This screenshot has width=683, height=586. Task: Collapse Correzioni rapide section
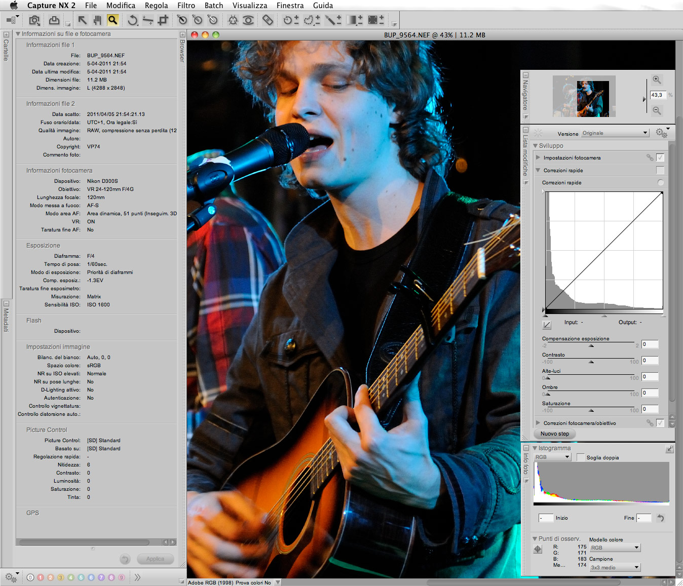pos(538,170)
